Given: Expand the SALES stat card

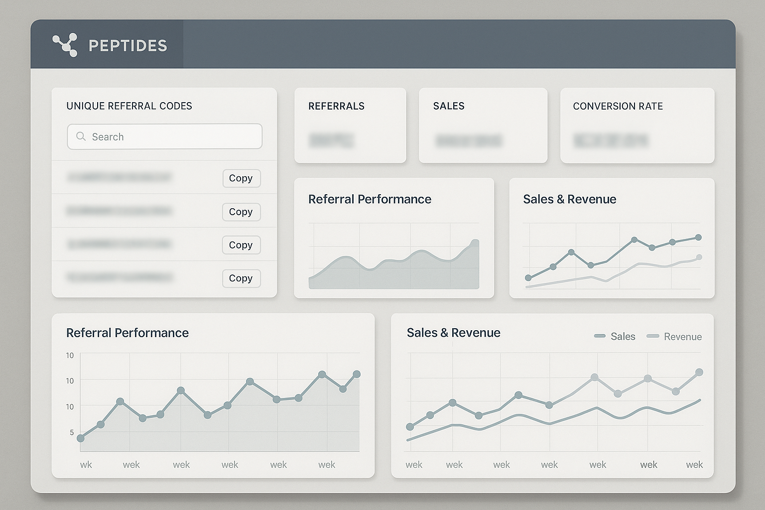Looking at the screenshot, I should pyautogui.click(x=483, y=126).
